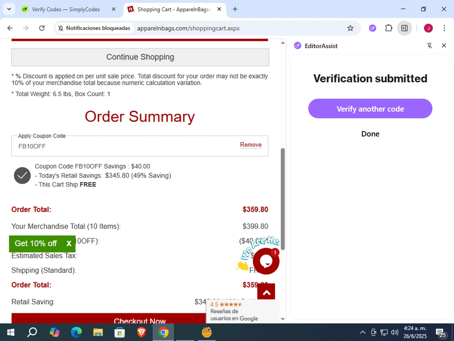
Task: Click the Chrome icon in the taskbar
Action: (x=163, y=333)
